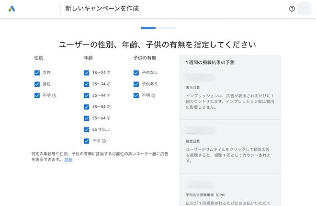Toggle the 不明 checkbox under 年齢
The width and height of the screenshot is (316, 206).
[87, 141]
